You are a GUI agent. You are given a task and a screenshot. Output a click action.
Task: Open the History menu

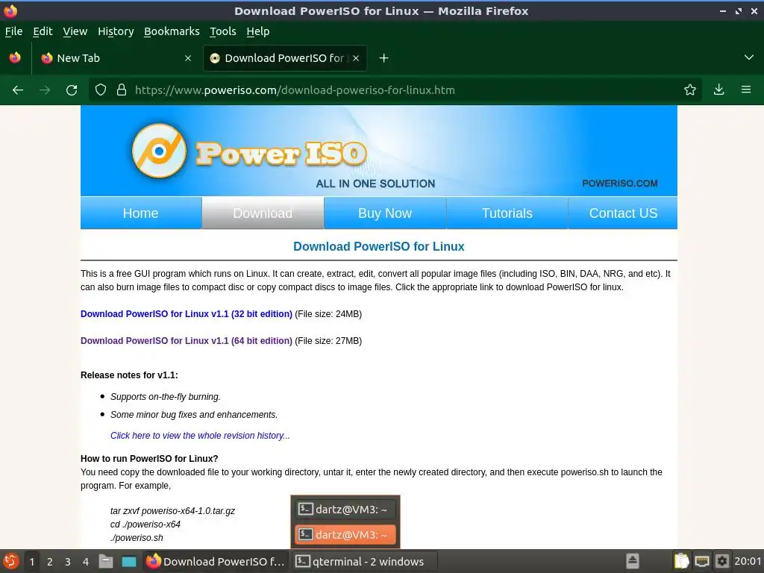click(116, 31)
